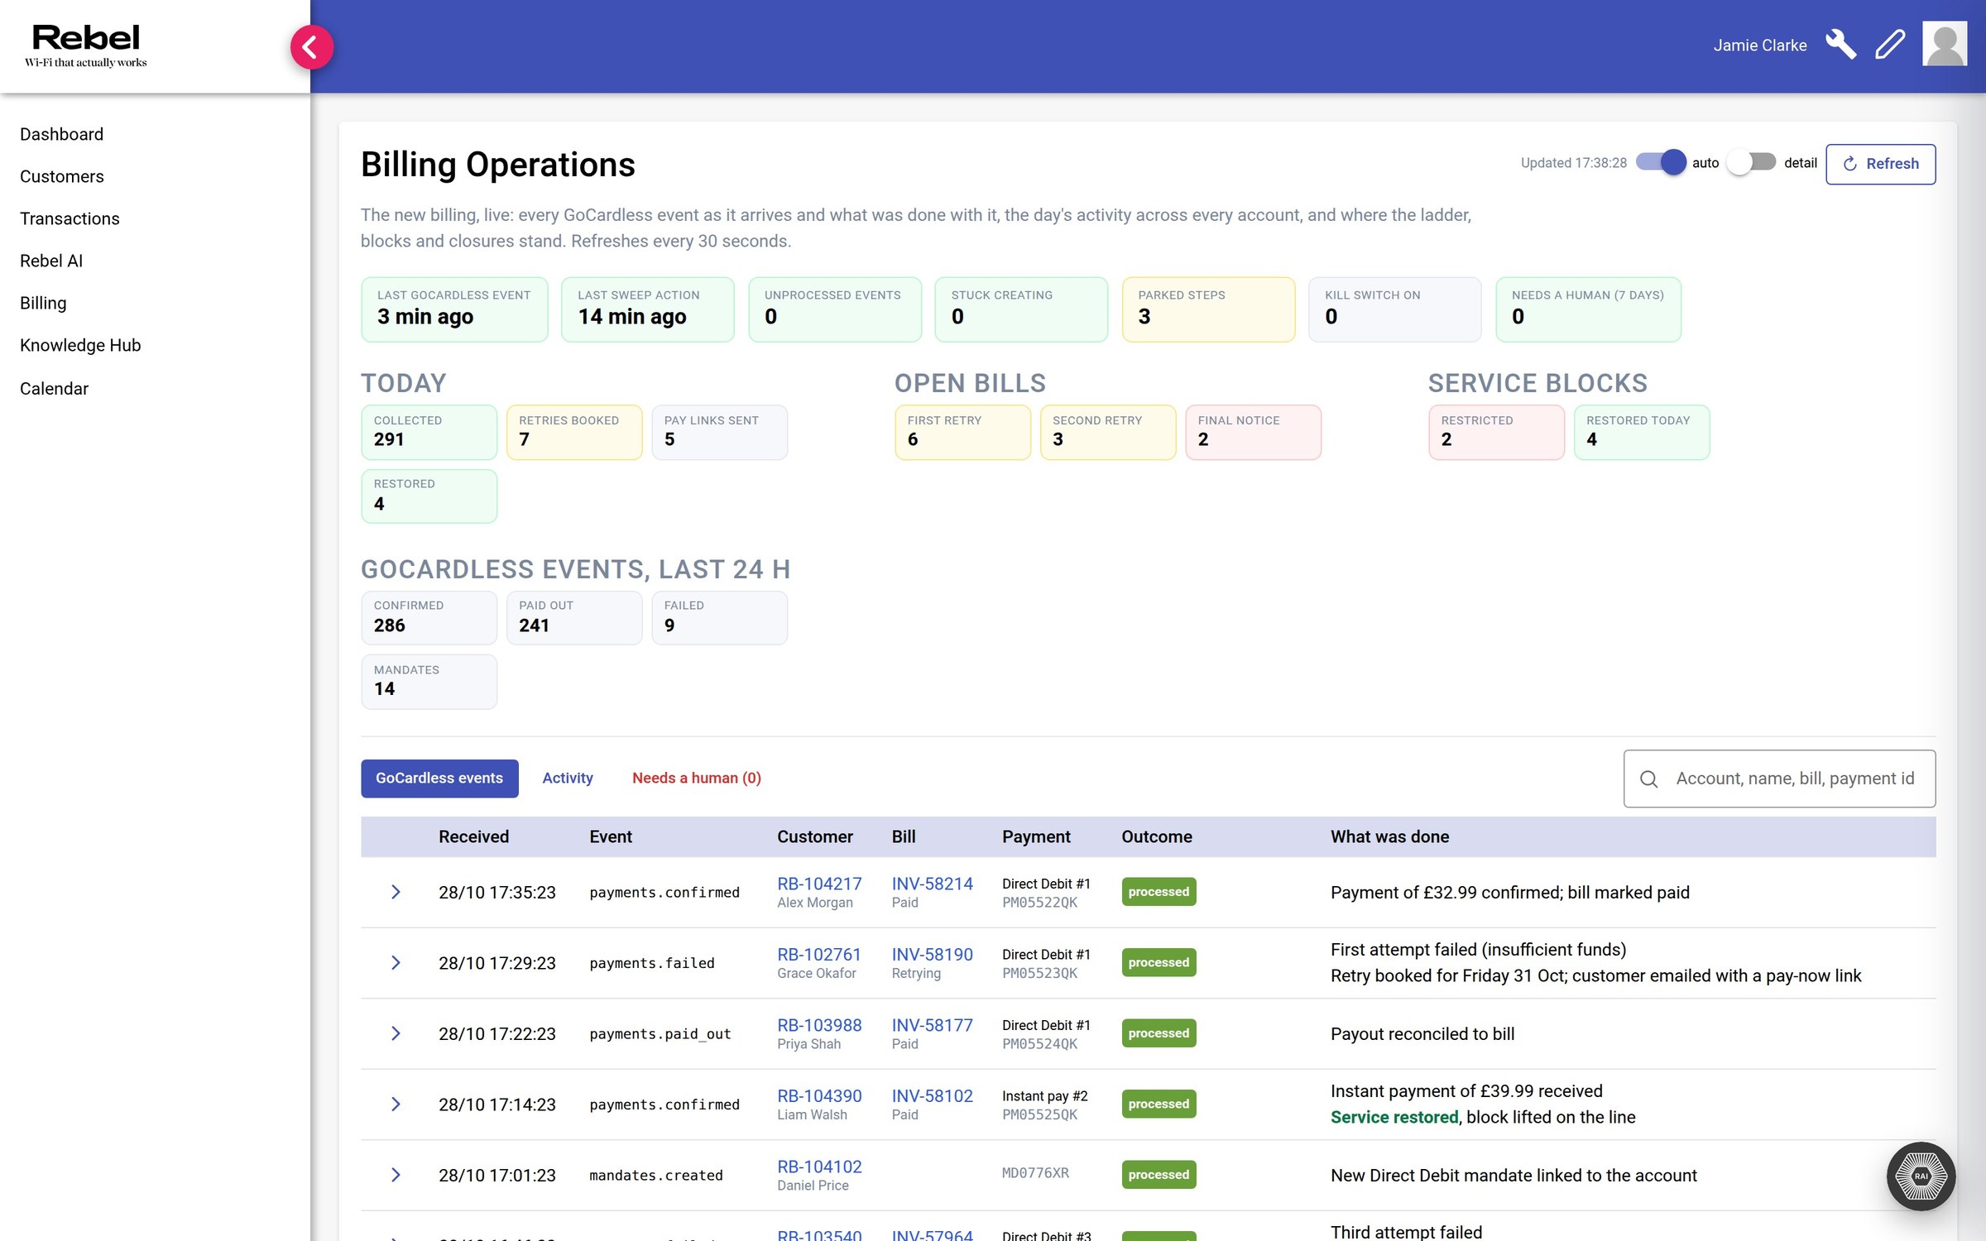Collapse sidebar with the pink back arrow
The image size is (1986, 1241).
click(311, 47)
